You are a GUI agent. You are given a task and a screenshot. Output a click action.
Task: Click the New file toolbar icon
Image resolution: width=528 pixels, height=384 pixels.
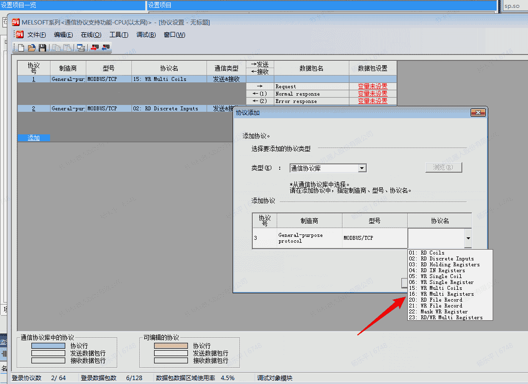click(x=21, y=48)
